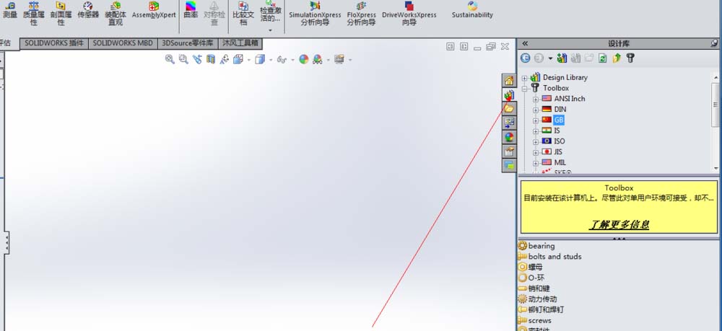Expand the ribbon overflow arrow under 检查激活的

[x=270, y=30]
